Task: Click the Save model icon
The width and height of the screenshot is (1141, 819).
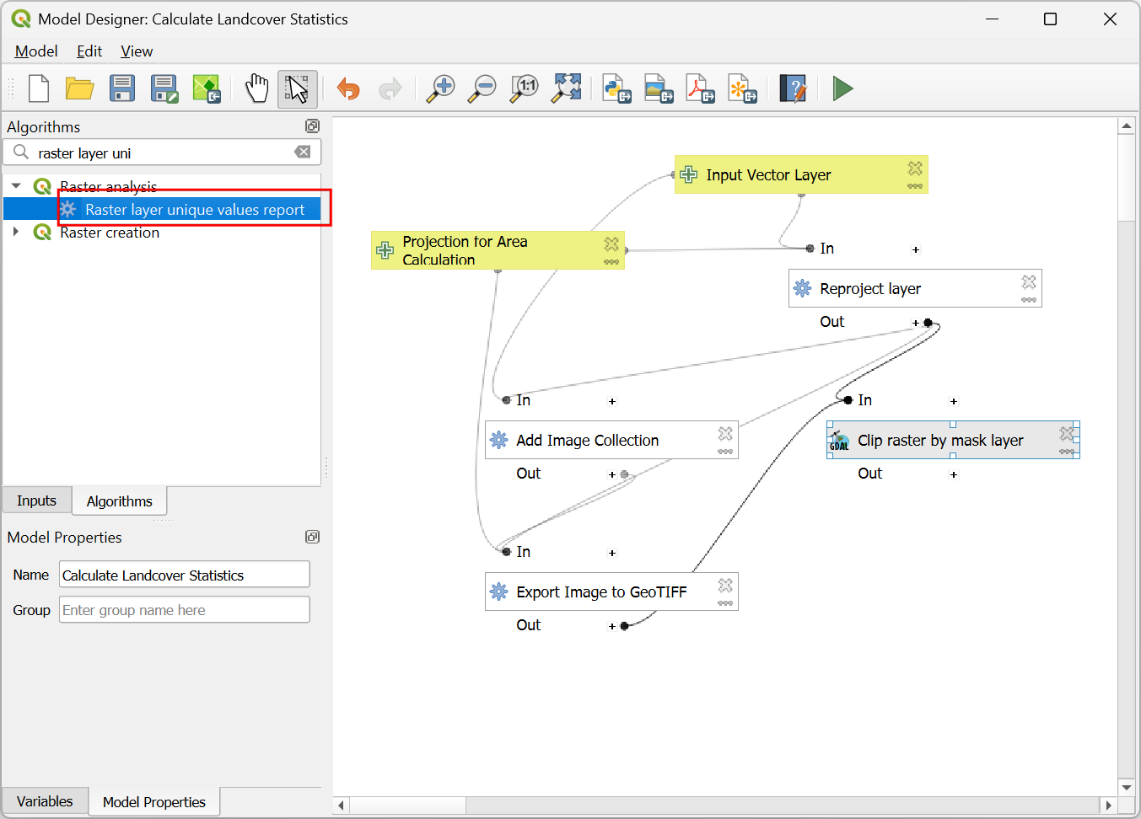Action: click(122, 88)
